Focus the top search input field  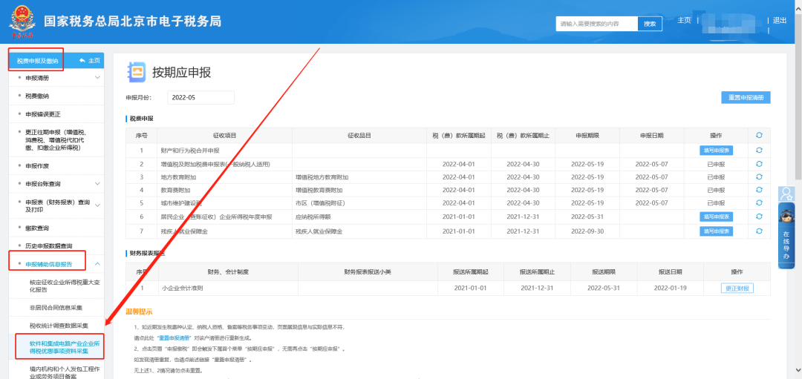(597, 24)
